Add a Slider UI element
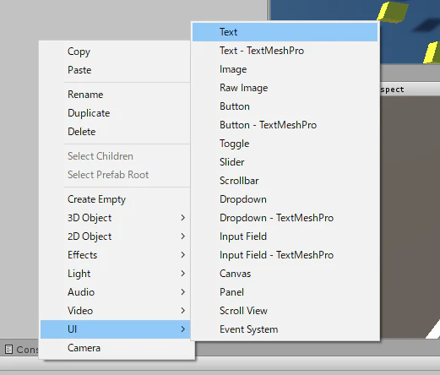The height and width of the screenshot is (375, 440). (x=285, y=162)
